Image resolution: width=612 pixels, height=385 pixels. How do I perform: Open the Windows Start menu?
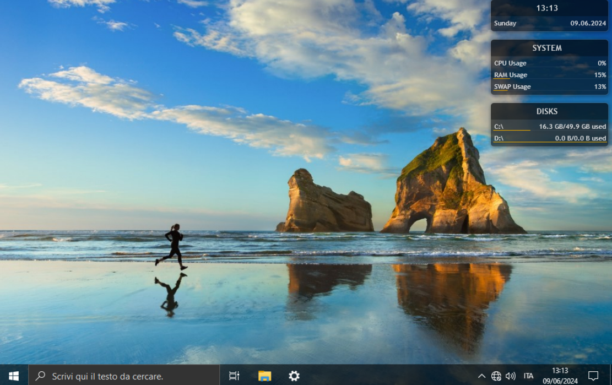tap(14, 376)
